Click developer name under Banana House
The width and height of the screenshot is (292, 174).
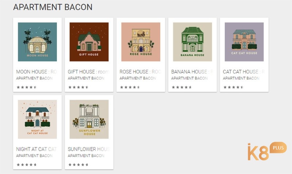[189, 78]
